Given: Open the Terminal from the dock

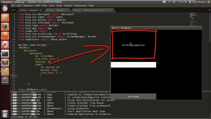Looking at the screenshot, I should tap(5, 54).
